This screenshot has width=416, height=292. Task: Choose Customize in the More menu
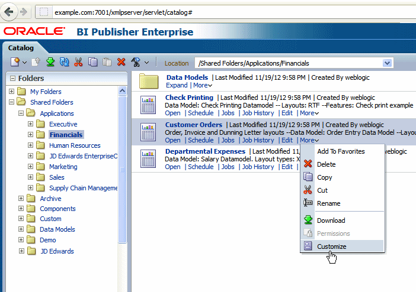point(343,246)
